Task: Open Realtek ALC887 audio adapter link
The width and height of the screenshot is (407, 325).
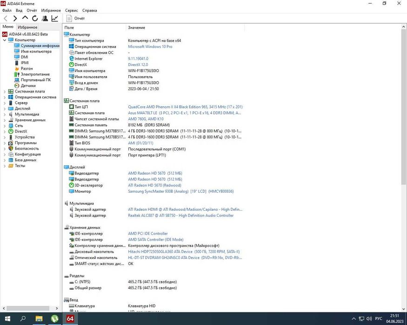Action: [x=180, y=215]
